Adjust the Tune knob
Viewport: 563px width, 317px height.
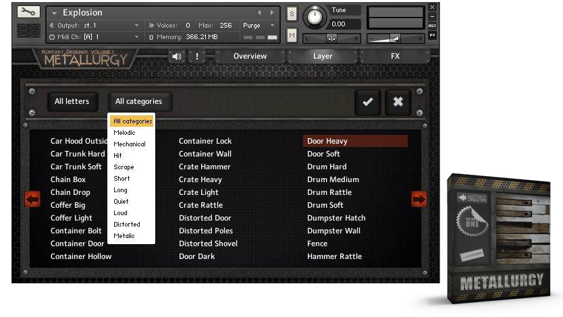point(315,17)
